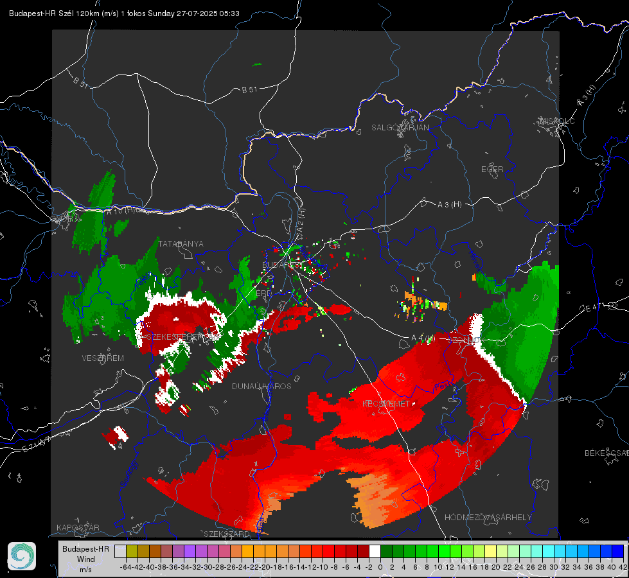The image size is (629, 578).
Task: Pick the dark blue swatch between 40 and 42
Action: (x=617, y=551)
